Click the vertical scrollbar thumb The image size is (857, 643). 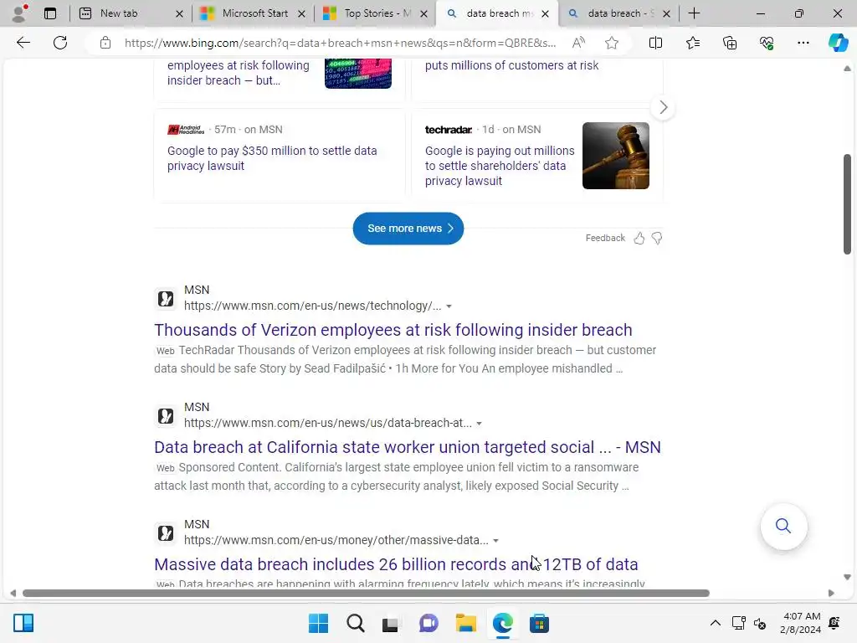(847, 204)
